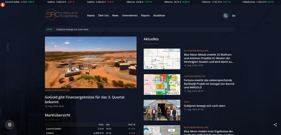Image resolution: width=281 pixels, height=135 pixels.
Task: Open the Fortuna Bambadji-Projekt article link
Action: click(209, 84)
